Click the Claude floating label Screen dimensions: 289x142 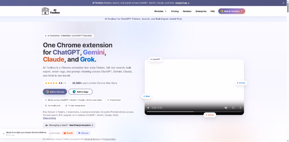tap(210, 115)
